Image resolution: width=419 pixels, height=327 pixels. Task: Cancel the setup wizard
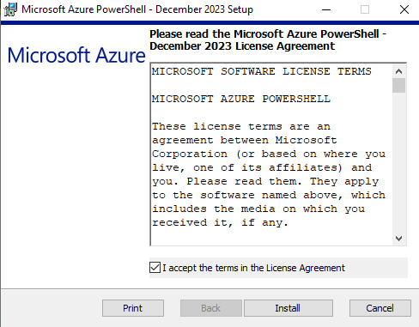point(380,308)
